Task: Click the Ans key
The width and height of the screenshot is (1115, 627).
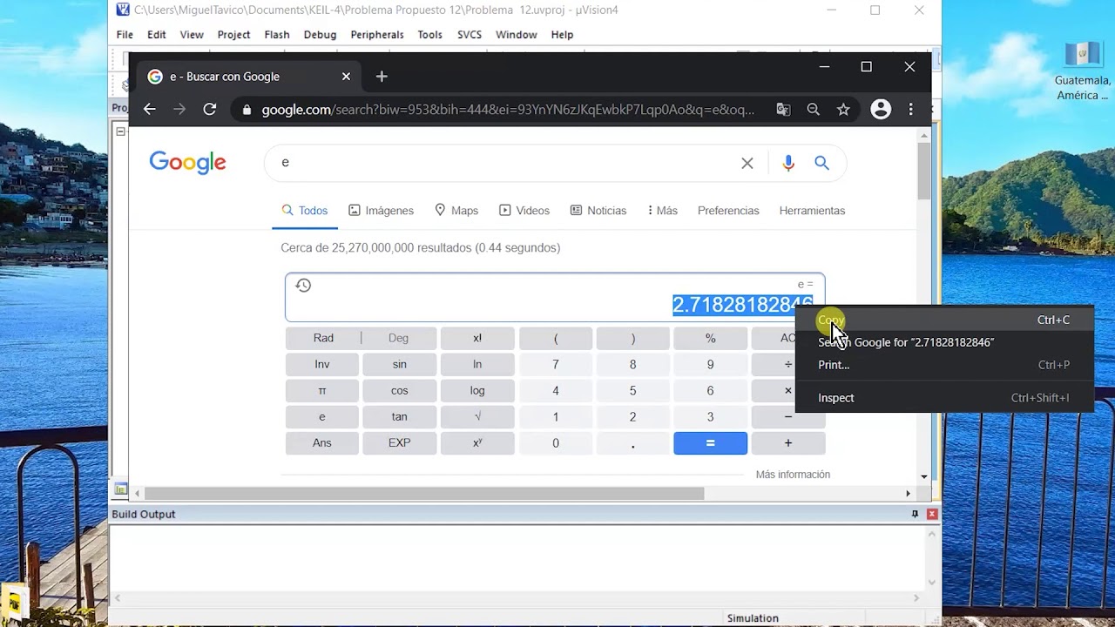Action: pos(322,442)
